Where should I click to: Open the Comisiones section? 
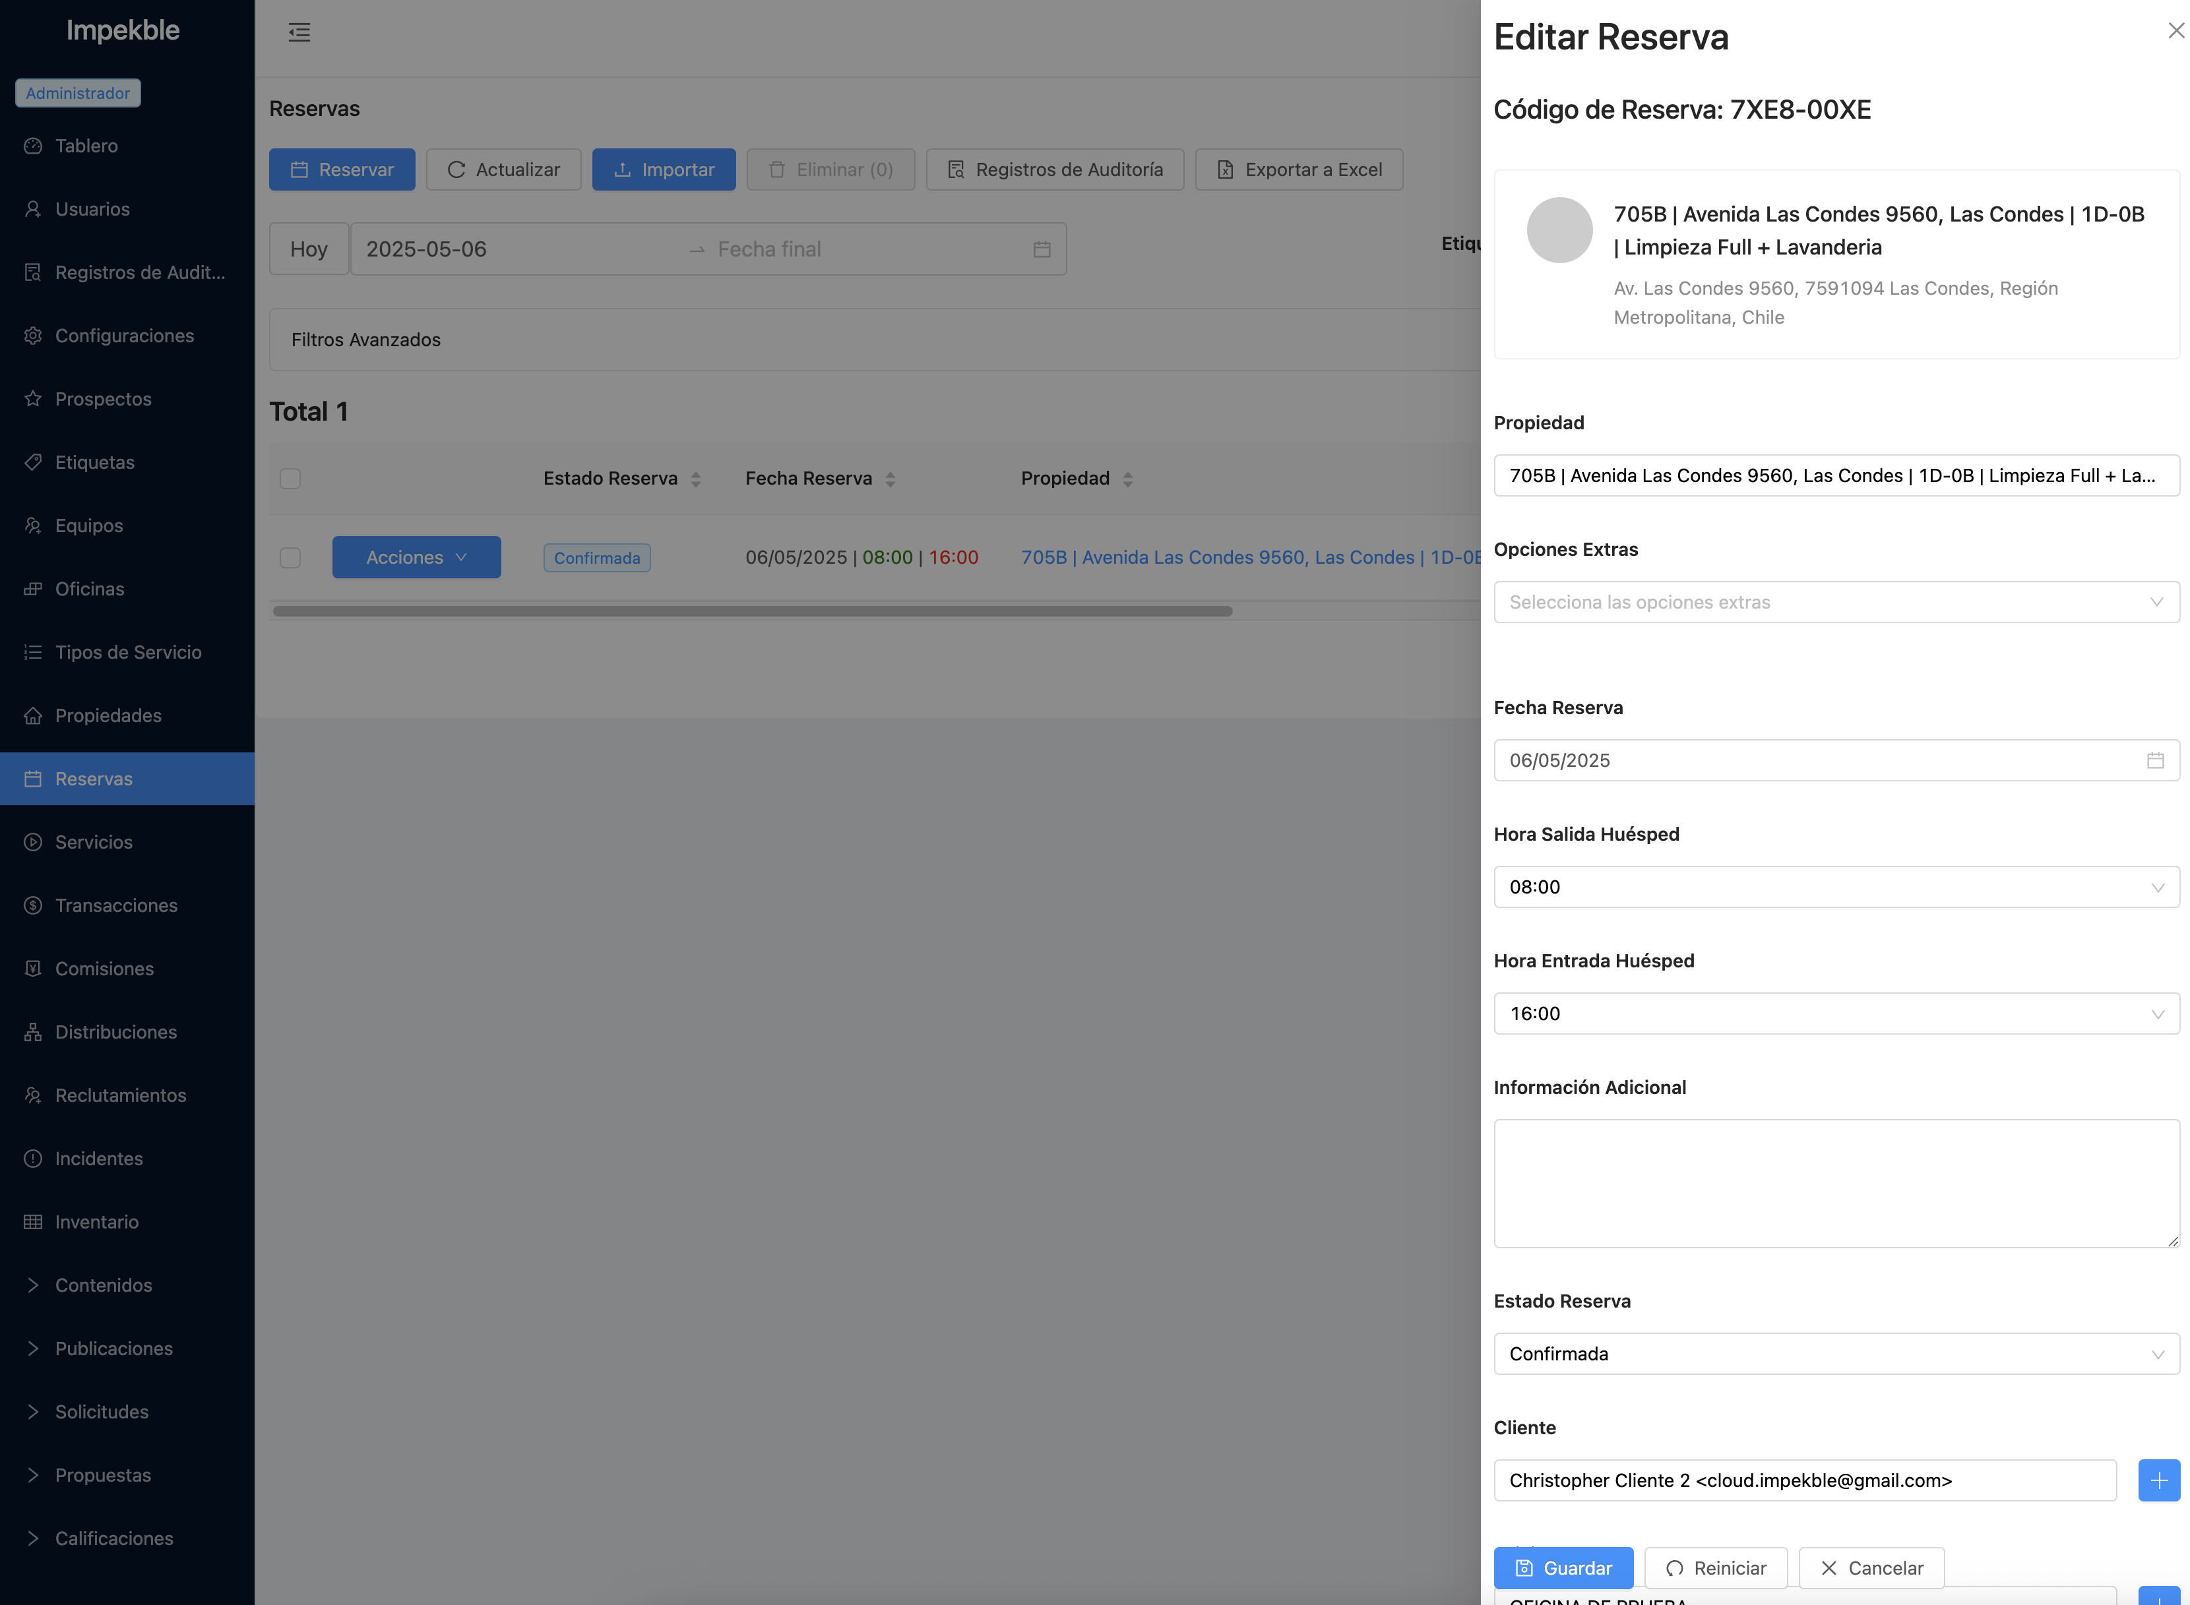click(103, 967)
